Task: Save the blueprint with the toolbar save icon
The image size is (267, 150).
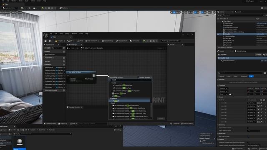Action: coord(45,41)
